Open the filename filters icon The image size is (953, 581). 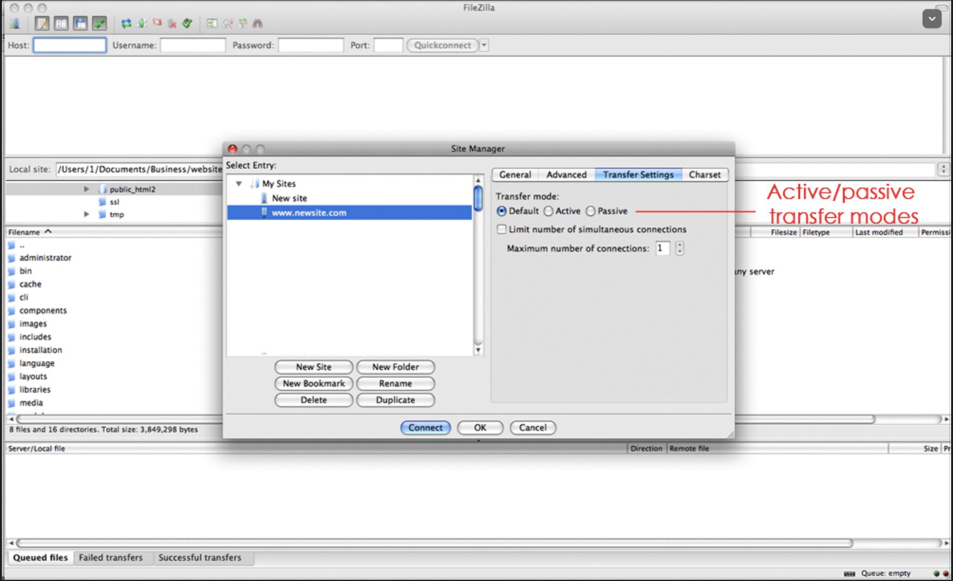pos(212,23)
